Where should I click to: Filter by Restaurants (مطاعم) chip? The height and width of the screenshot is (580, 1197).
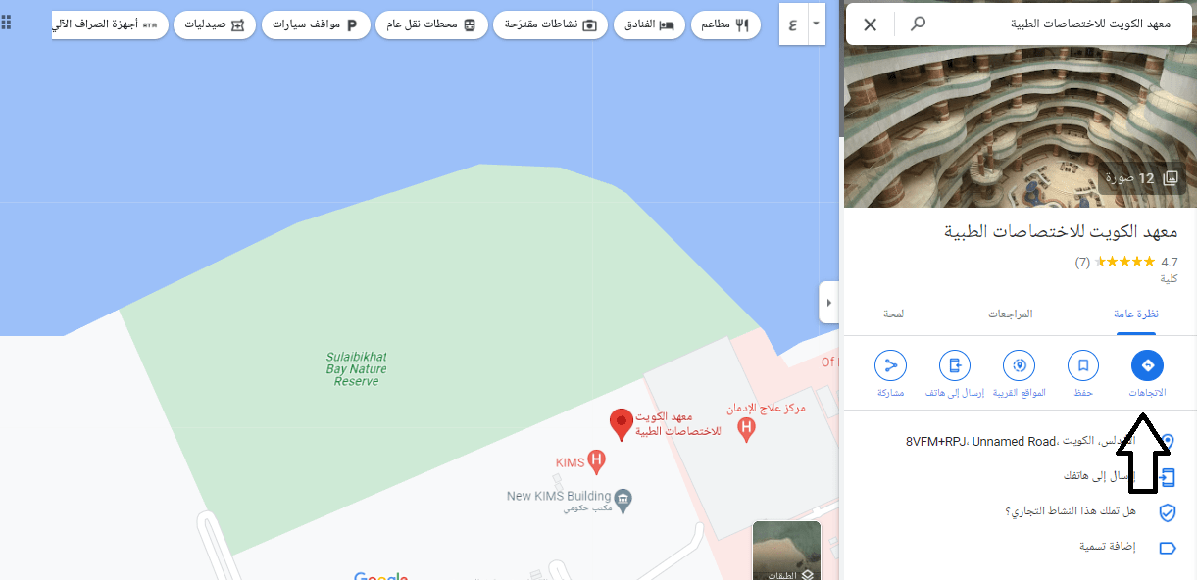click(x=725, y=24)
